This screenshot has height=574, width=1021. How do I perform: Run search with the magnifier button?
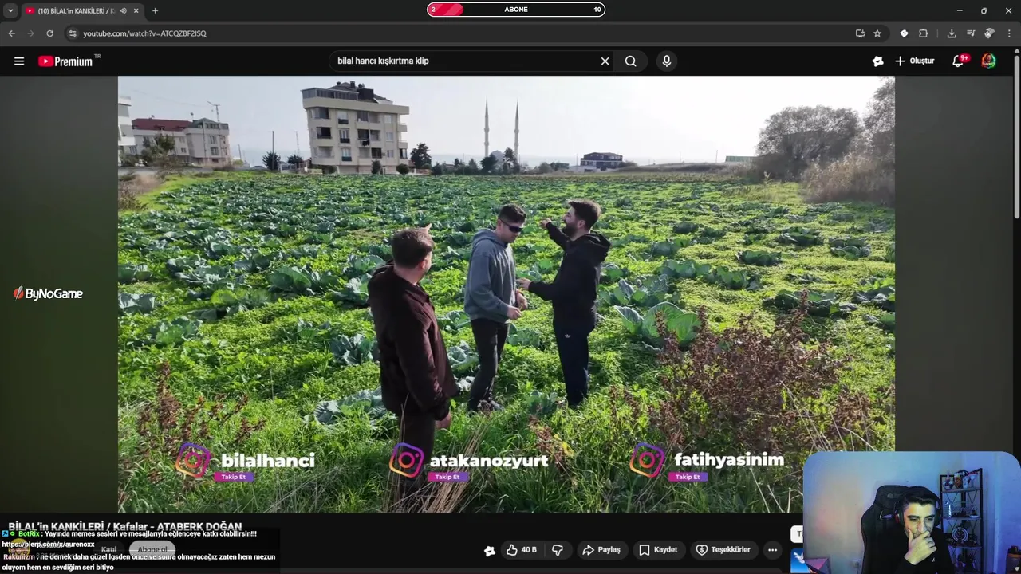click(x=631, y=61)
